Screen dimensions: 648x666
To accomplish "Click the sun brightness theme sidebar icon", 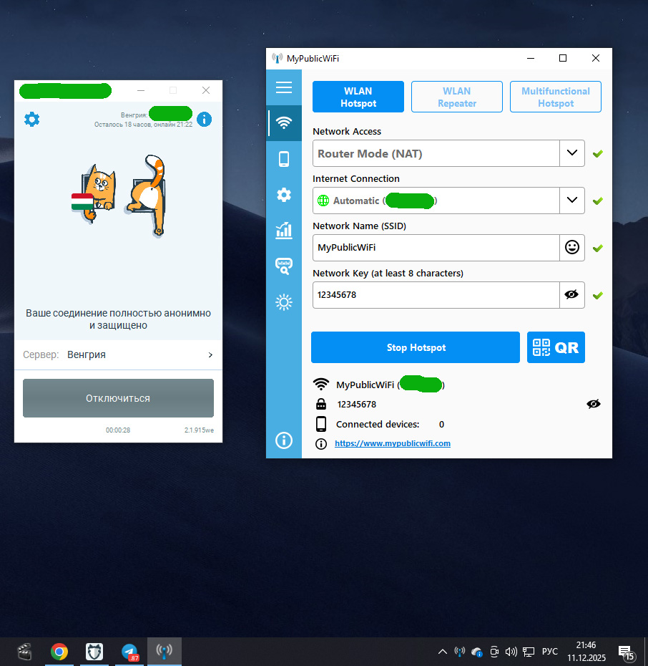I will [x=284, y=302].
